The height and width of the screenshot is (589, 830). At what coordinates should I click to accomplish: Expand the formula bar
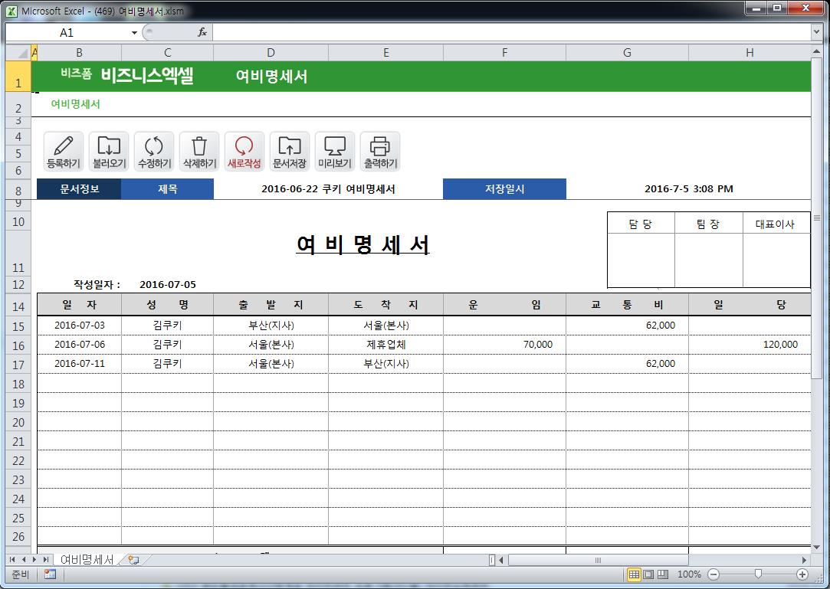[x=816, y=32]
